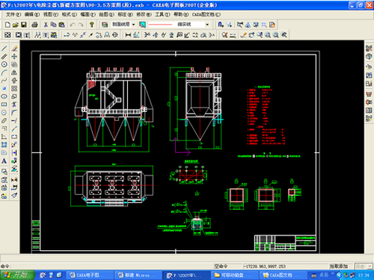Click the Cut scissors icon
Screen dimensions: 374x280
click(46, 25)
